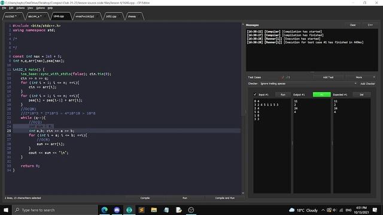This screenshot has width=383, height=215.
Task: Open Sublime Text from the taskbar
Action: point(141,210)
